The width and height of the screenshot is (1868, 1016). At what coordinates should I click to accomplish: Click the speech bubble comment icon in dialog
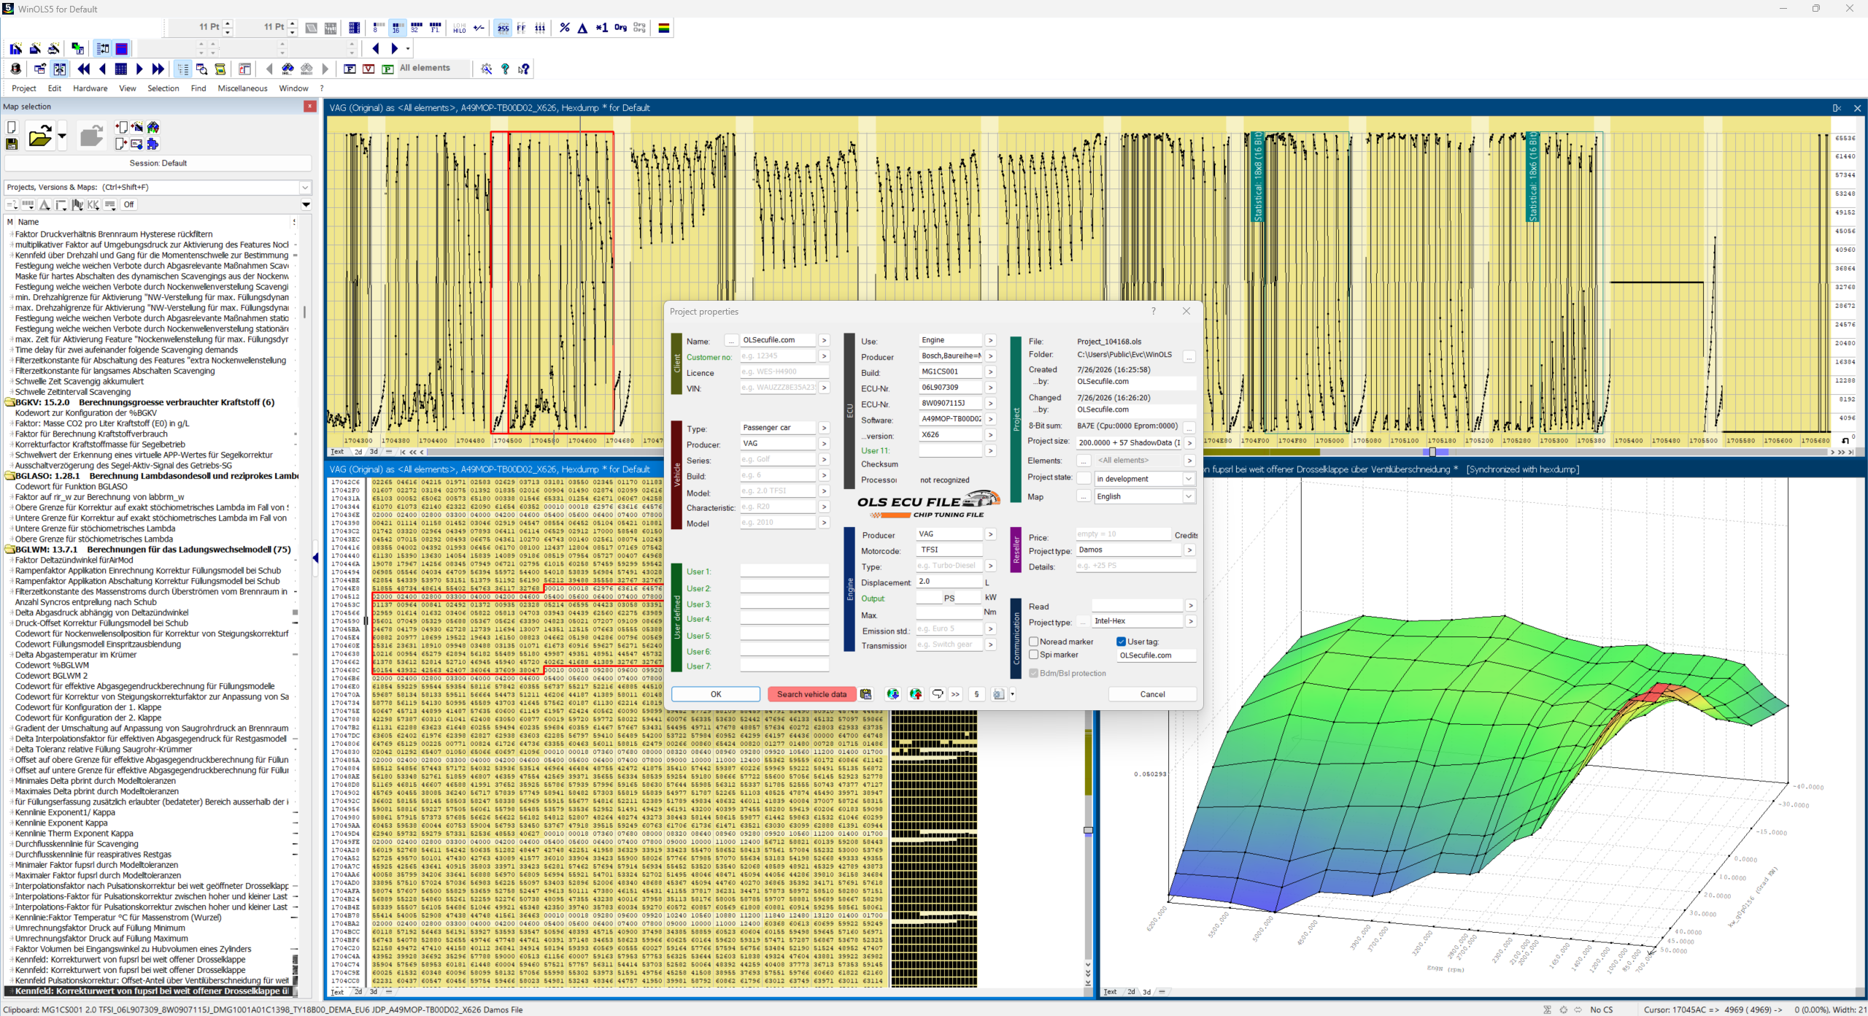point(938,694)
